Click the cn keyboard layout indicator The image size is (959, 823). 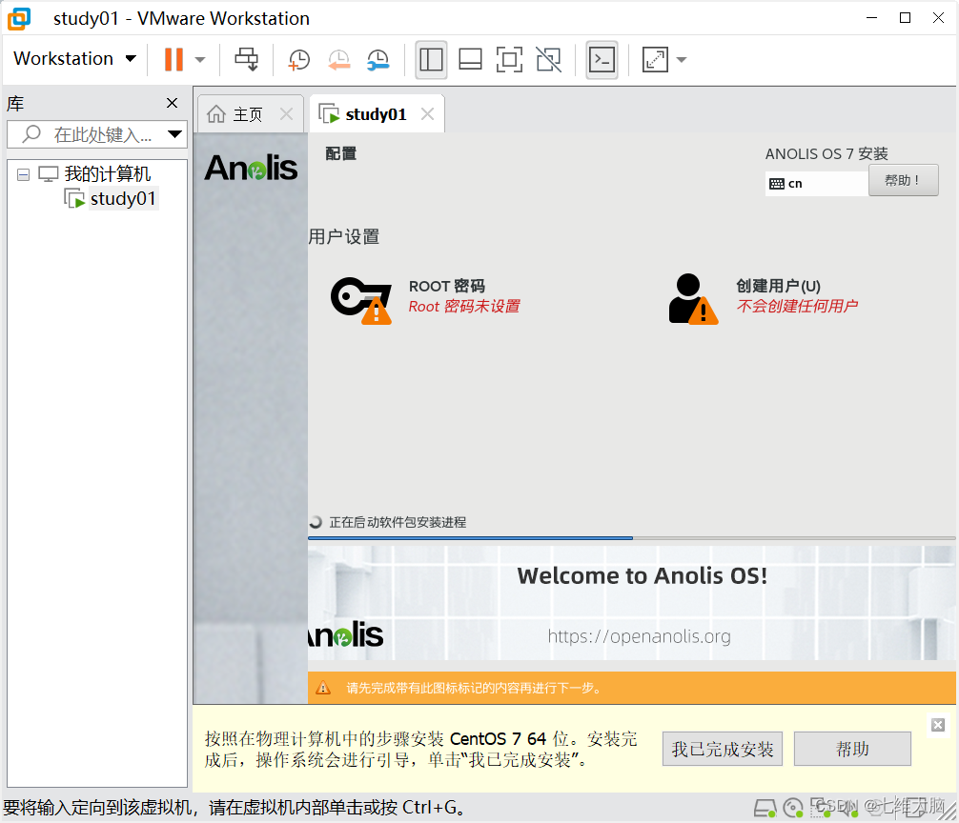tap(816, 183)
